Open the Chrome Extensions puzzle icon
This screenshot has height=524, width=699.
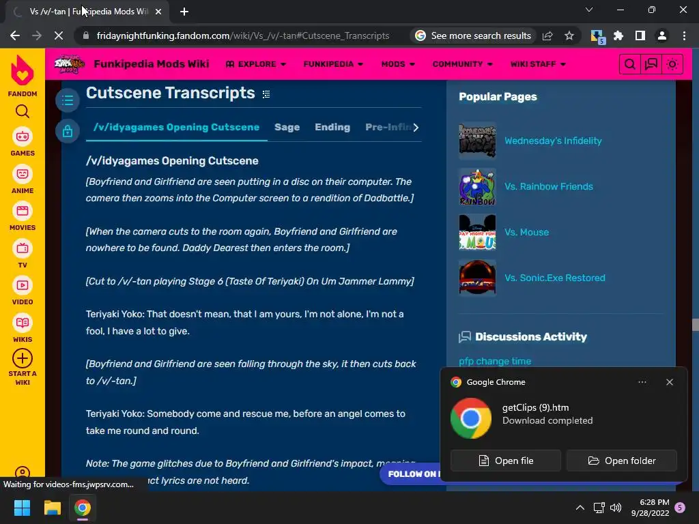[x=618, y=35]
